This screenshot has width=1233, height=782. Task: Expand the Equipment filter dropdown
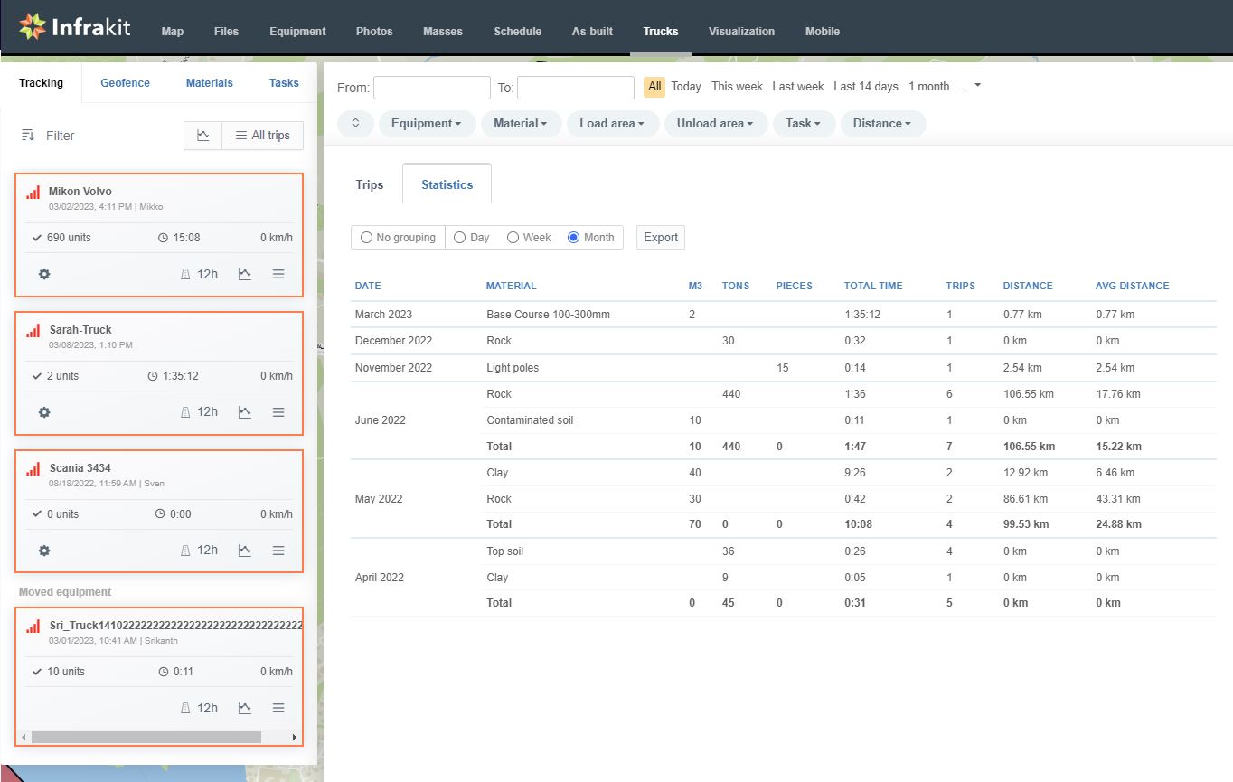click(x=427, y=124)
